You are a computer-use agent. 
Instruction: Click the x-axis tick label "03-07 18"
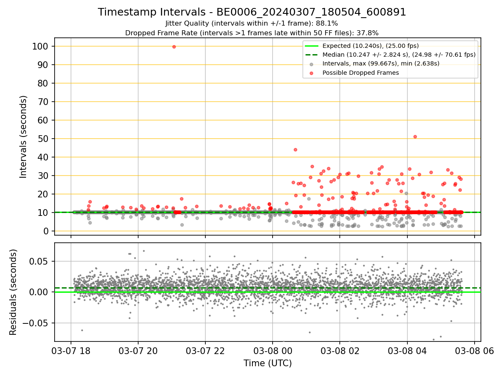pos(71,351)
